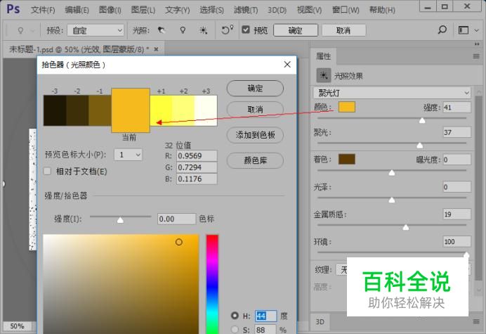Image resolution: width=486 pixels, height=334 pixels.
Task: Click inside the color saturation field
Action: (121, 284)
